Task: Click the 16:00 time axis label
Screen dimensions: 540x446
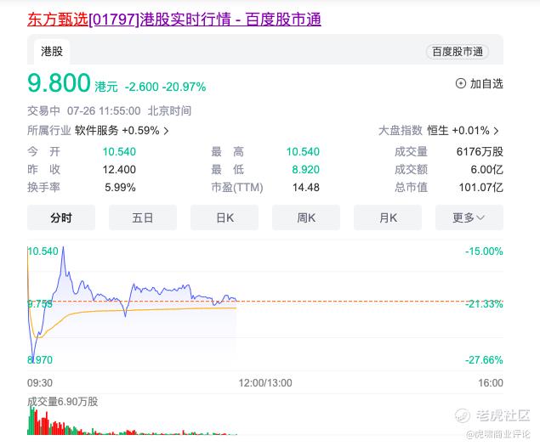Action: pos(491,382)
